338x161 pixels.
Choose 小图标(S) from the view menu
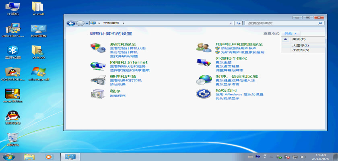coord(301,50)
